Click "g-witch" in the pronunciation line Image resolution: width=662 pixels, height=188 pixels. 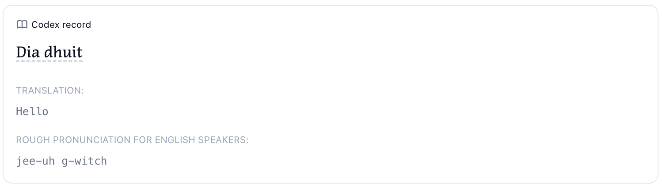[84, 161]
